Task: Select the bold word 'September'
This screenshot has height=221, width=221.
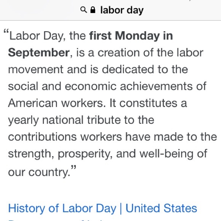Action: click(39, 53)
